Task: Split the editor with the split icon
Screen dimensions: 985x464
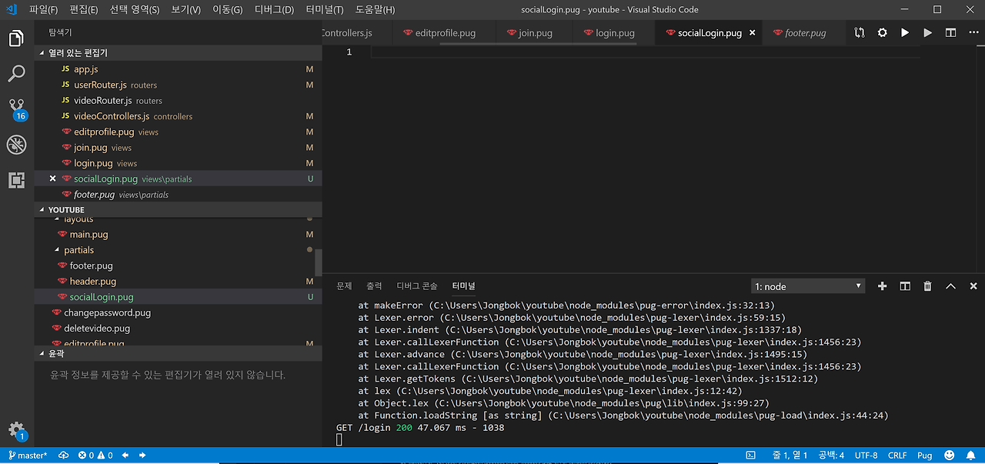Action: (951, 33)
